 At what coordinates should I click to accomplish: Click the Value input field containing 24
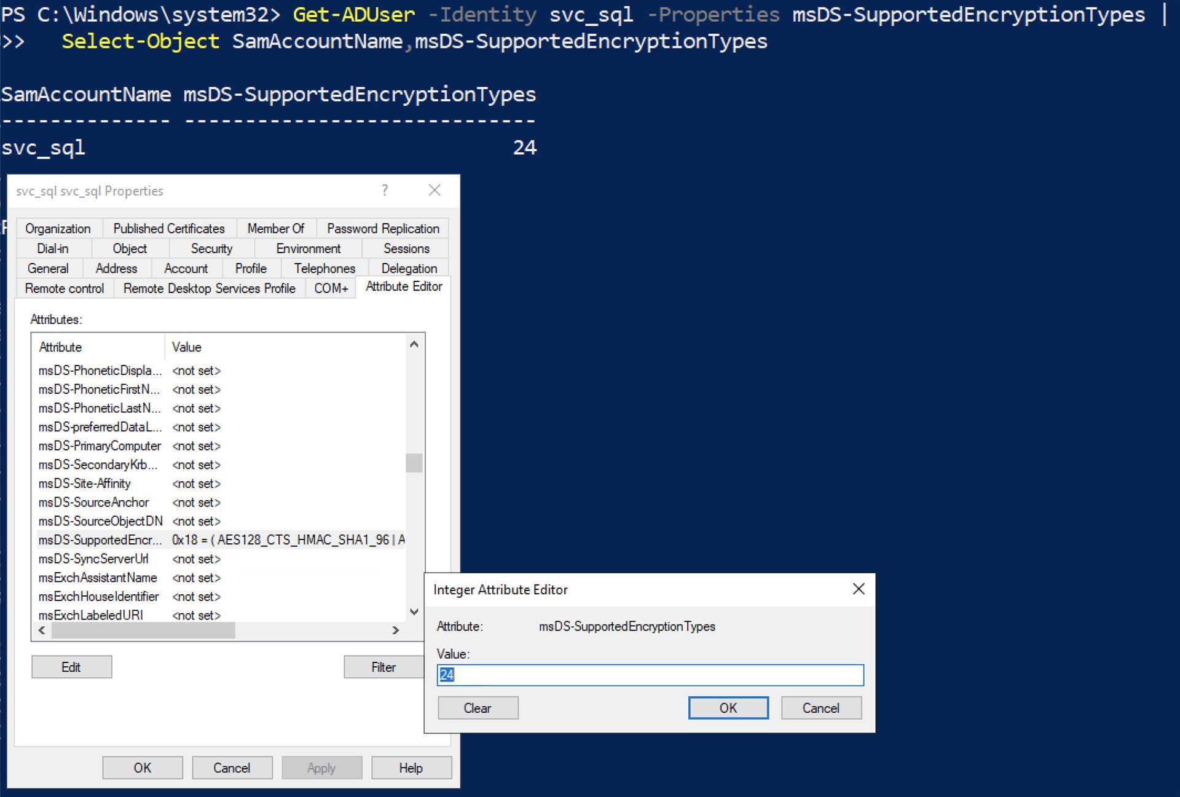pyautogui.click(x=650, y=675)
